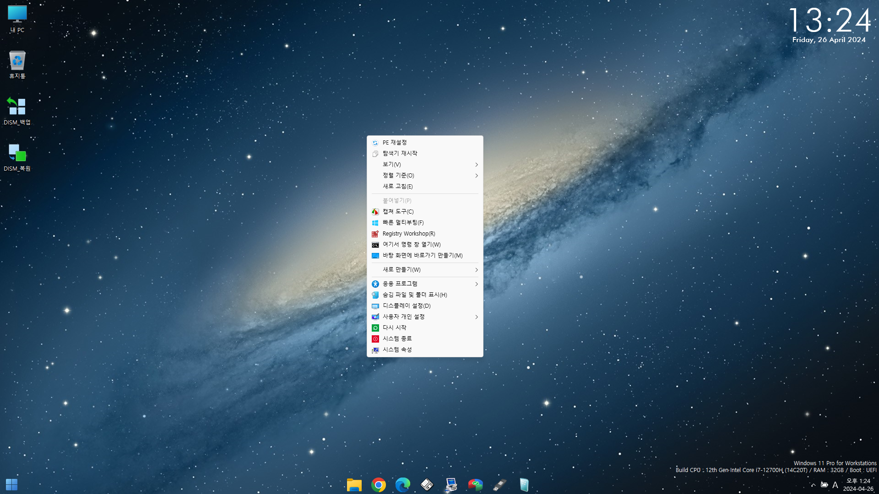Open the floppy disk taskbar app
879x494 pixels.
(x=427, y=484)
